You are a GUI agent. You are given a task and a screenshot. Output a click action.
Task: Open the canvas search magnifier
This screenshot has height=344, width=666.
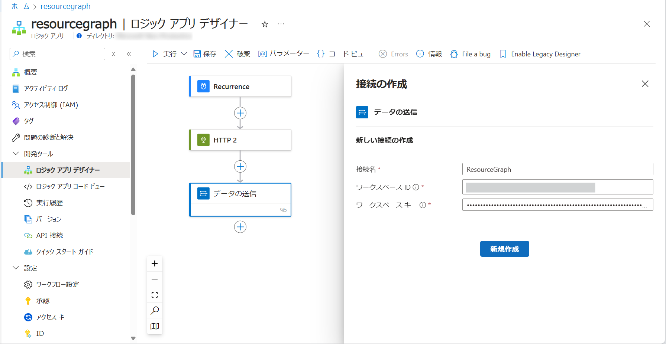(155, 310)
